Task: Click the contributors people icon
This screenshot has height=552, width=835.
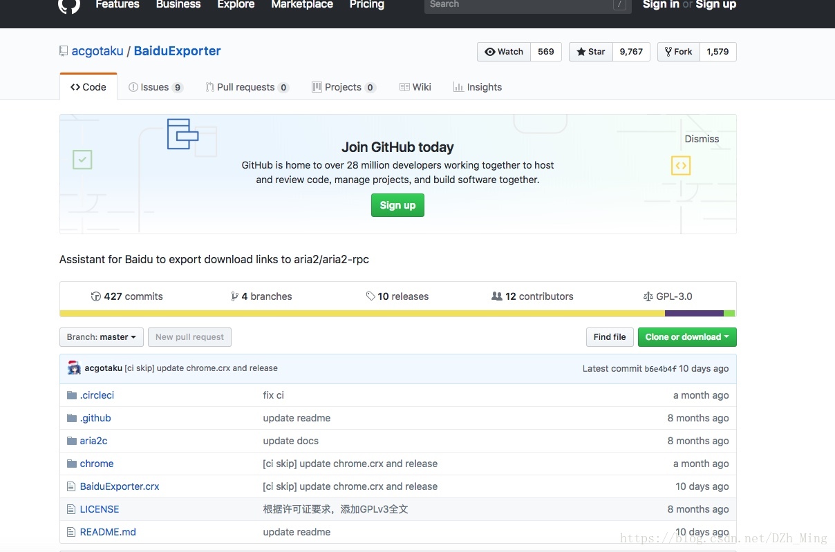Action: coord(497,296)
